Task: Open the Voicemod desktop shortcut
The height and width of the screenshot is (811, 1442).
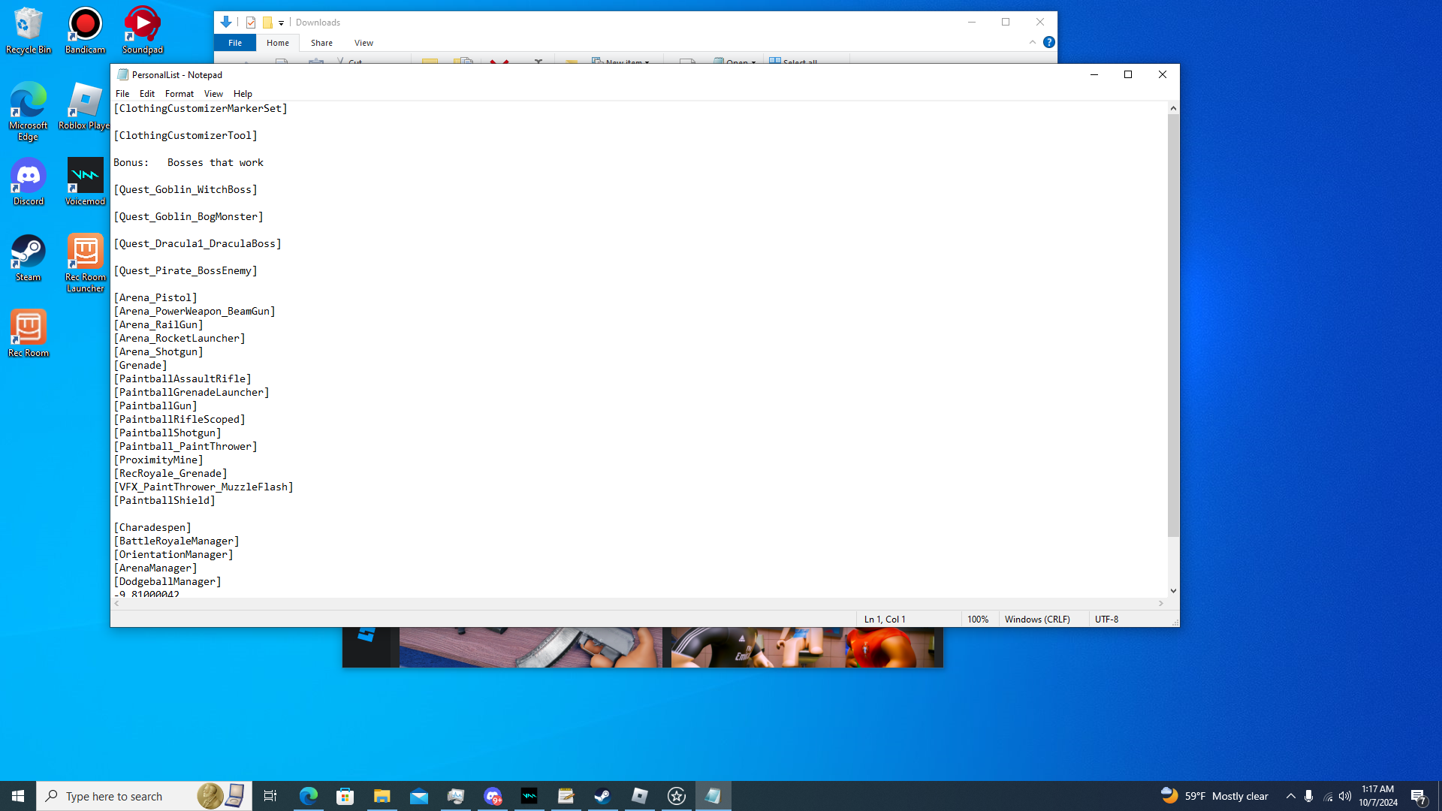Action: click(x=85, y=181)
